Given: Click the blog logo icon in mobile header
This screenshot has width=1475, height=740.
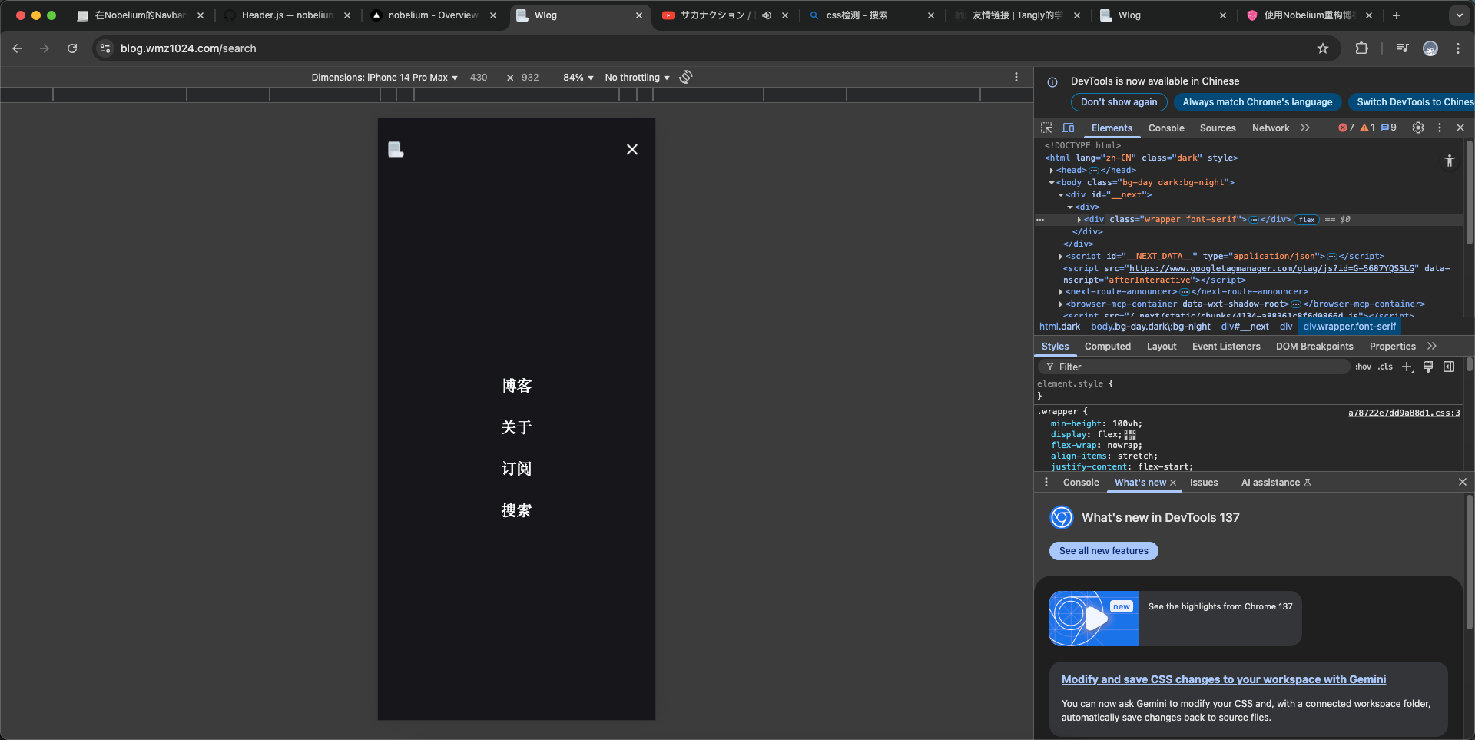Looking at the screenshot, I should [x=396, y=149].
